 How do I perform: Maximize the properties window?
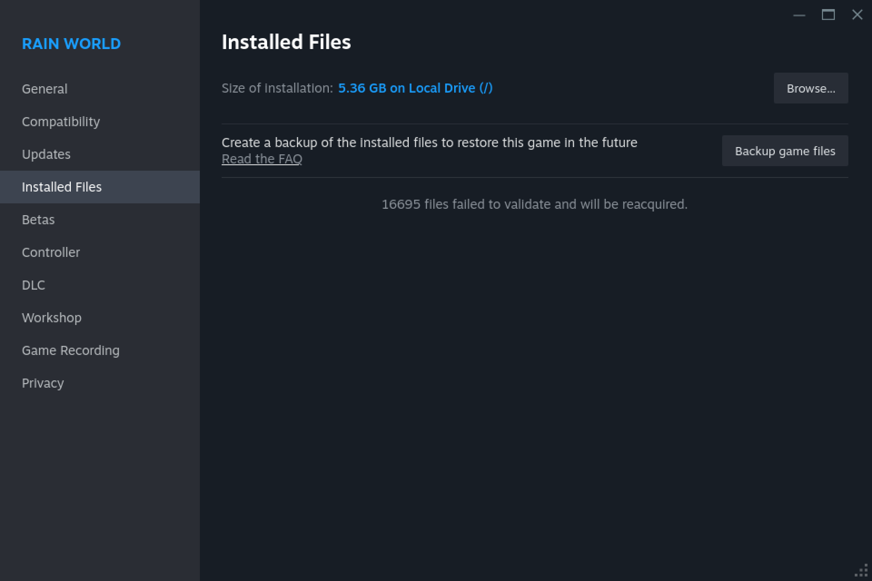click(828, 15)
